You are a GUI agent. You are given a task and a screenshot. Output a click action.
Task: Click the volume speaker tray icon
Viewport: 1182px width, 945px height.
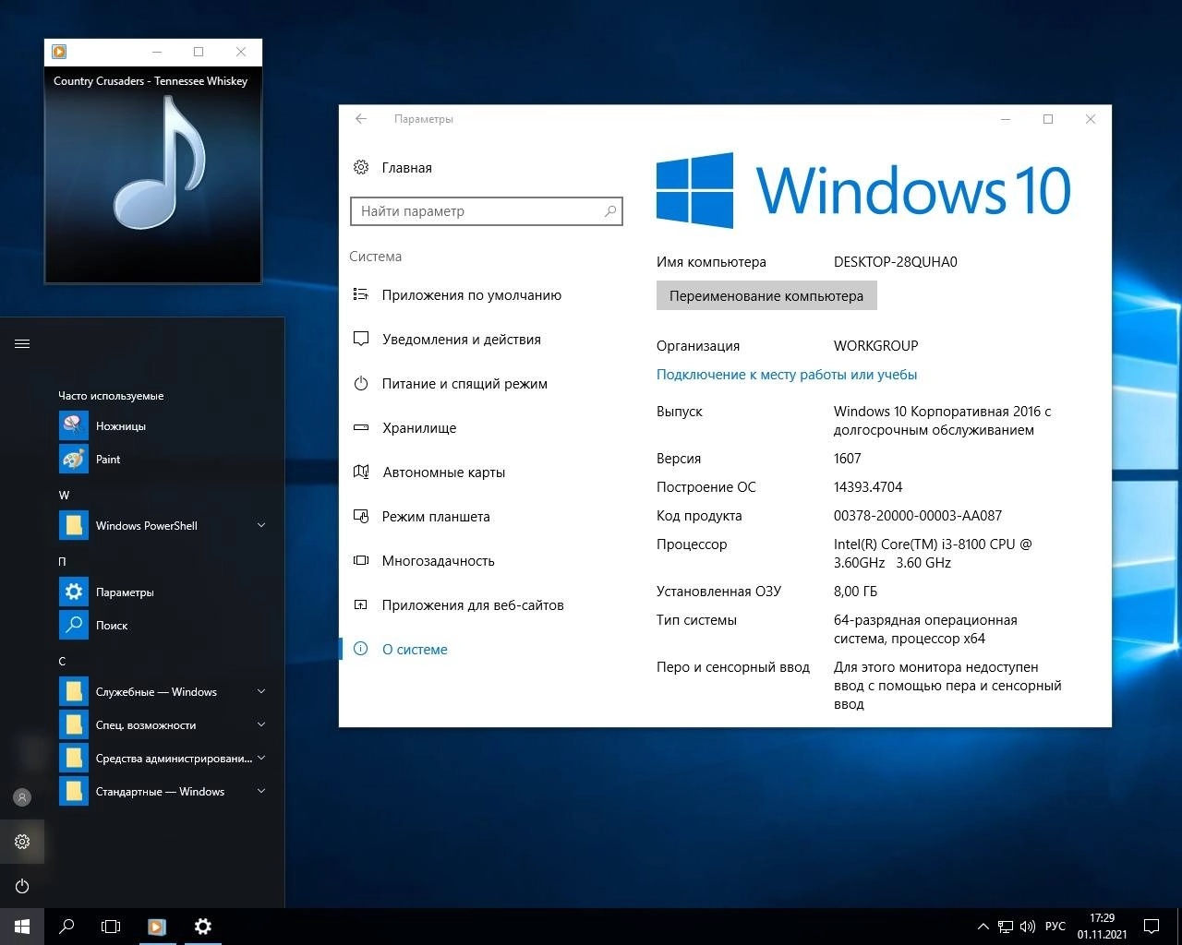tap(1028, 926)
